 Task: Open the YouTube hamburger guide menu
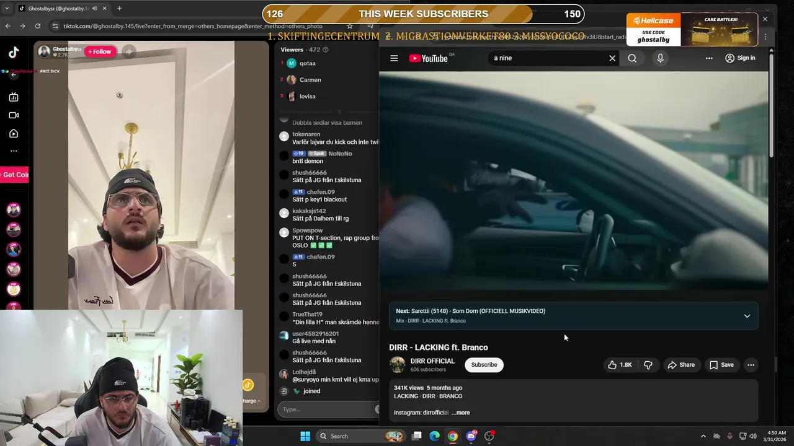394,58
